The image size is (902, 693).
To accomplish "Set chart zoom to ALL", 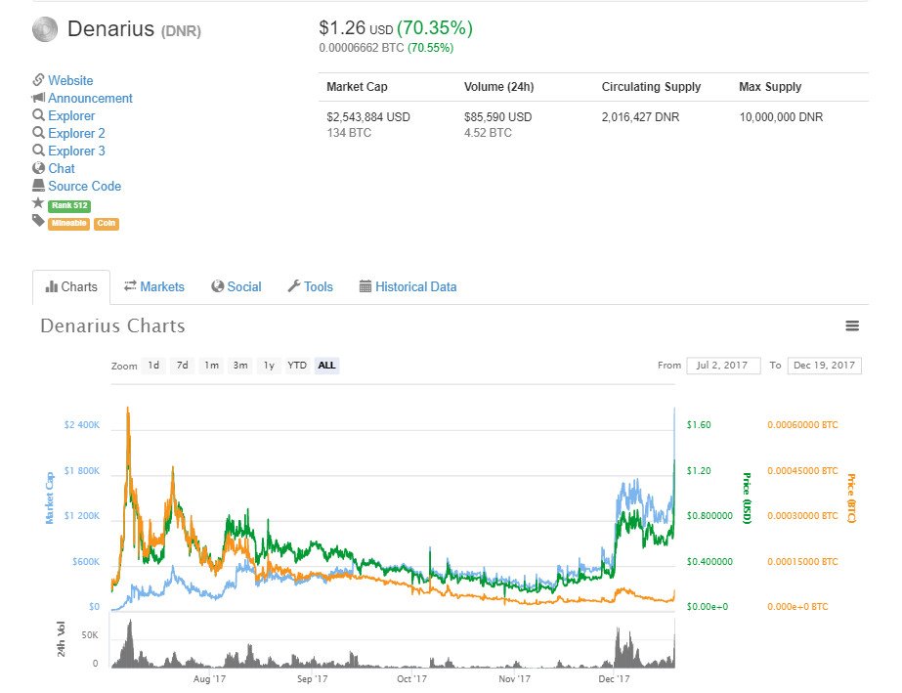I will (x=326, y=366).
